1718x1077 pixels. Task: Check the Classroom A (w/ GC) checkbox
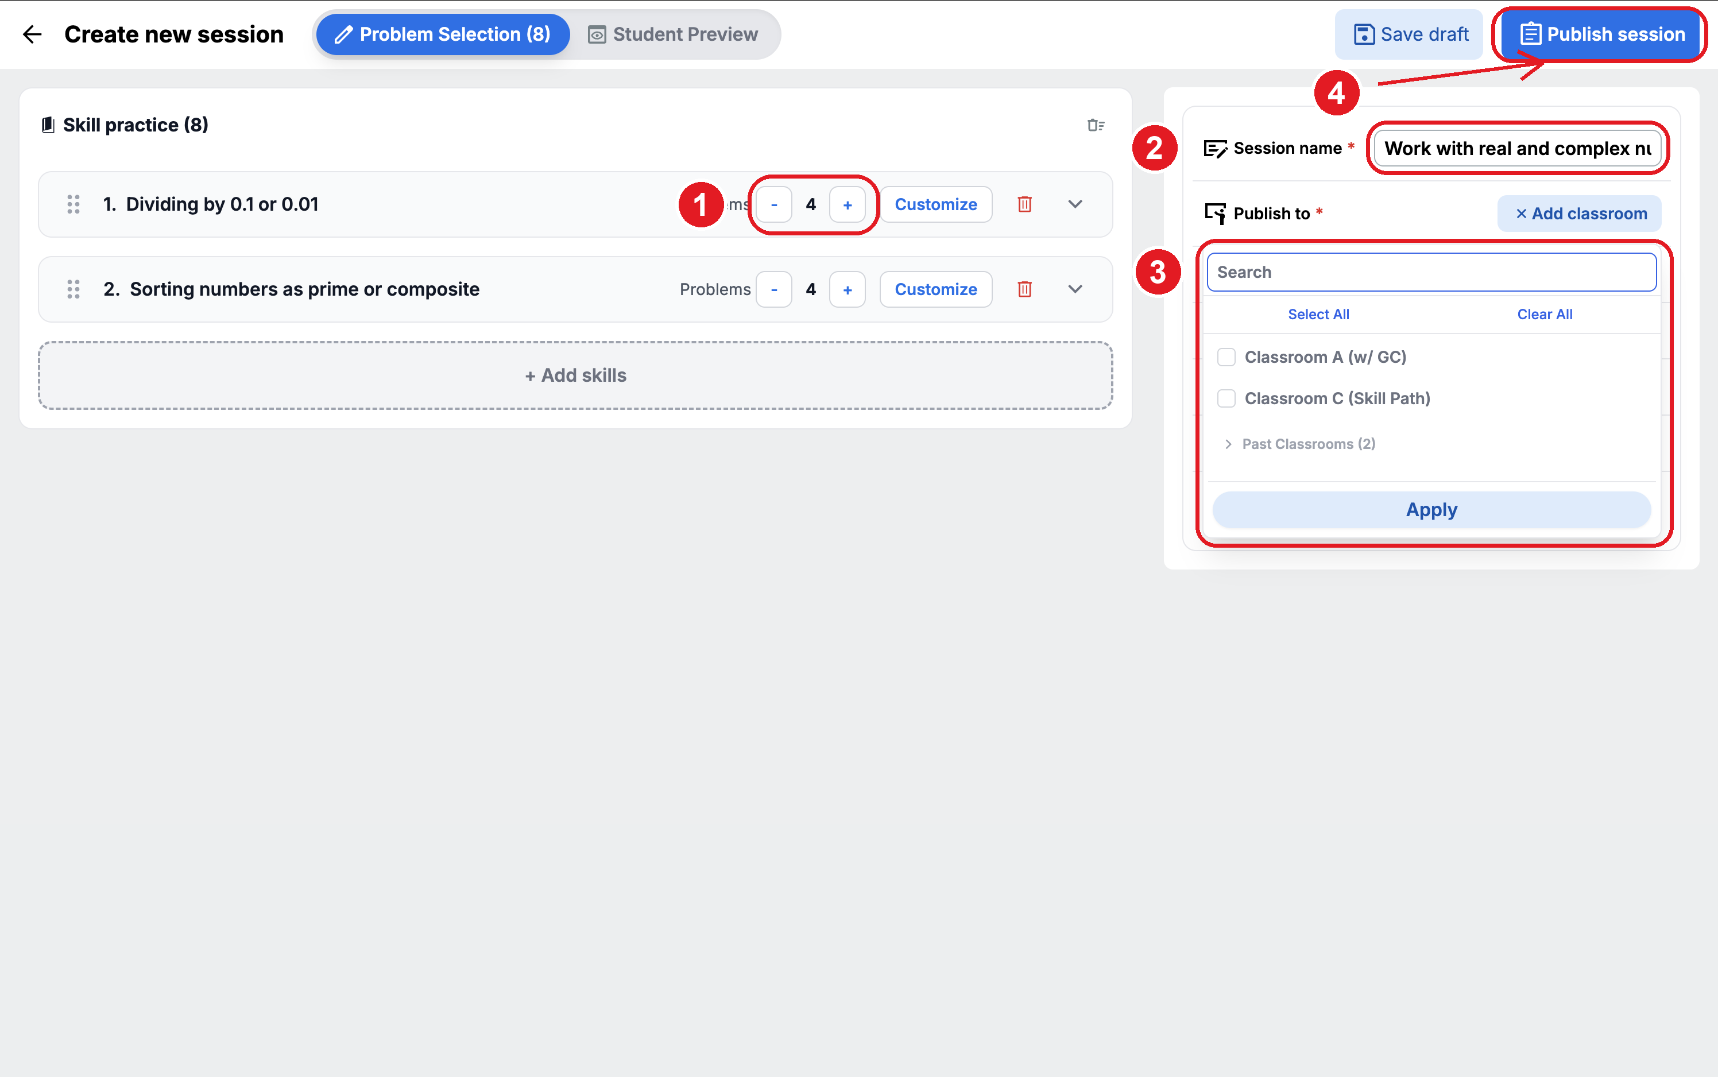tap(1226, 357)
